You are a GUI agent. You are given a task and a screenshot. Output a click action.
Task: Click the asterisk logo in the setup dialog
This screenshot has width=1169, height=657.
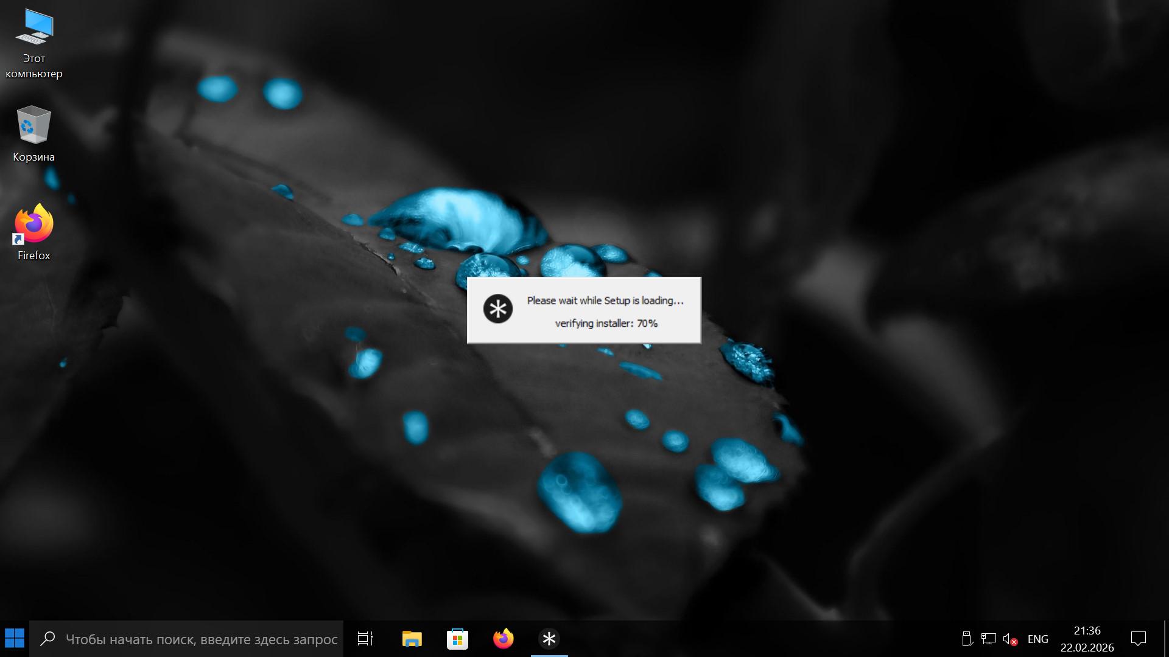(x=497, y=309)
